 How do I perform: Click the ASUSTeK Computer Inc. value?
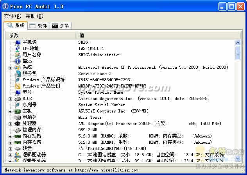coord(113,111)
